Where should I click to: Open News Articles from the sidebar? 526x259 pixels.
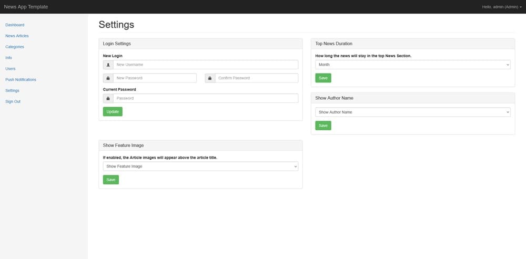click(x=17, y=36)
